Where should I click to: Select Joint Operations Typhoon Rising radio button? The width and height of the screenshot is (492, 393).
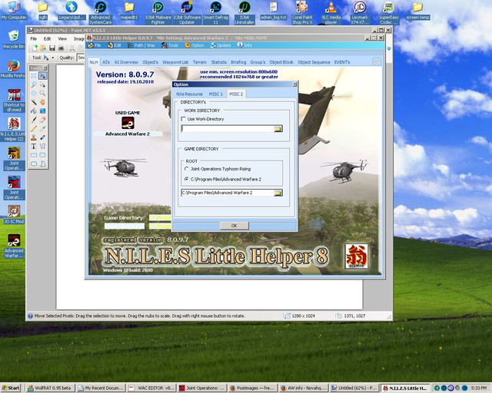pos(187,169)
